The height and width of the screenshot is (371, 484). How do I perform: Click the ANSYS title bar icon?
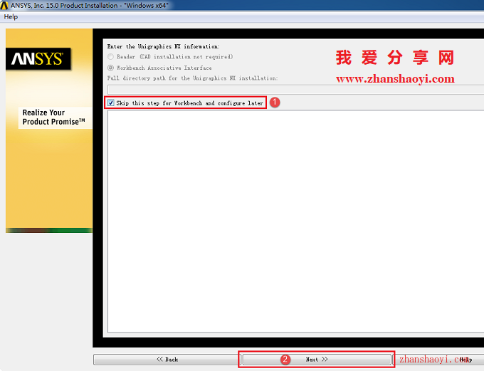tap(4, 5)
